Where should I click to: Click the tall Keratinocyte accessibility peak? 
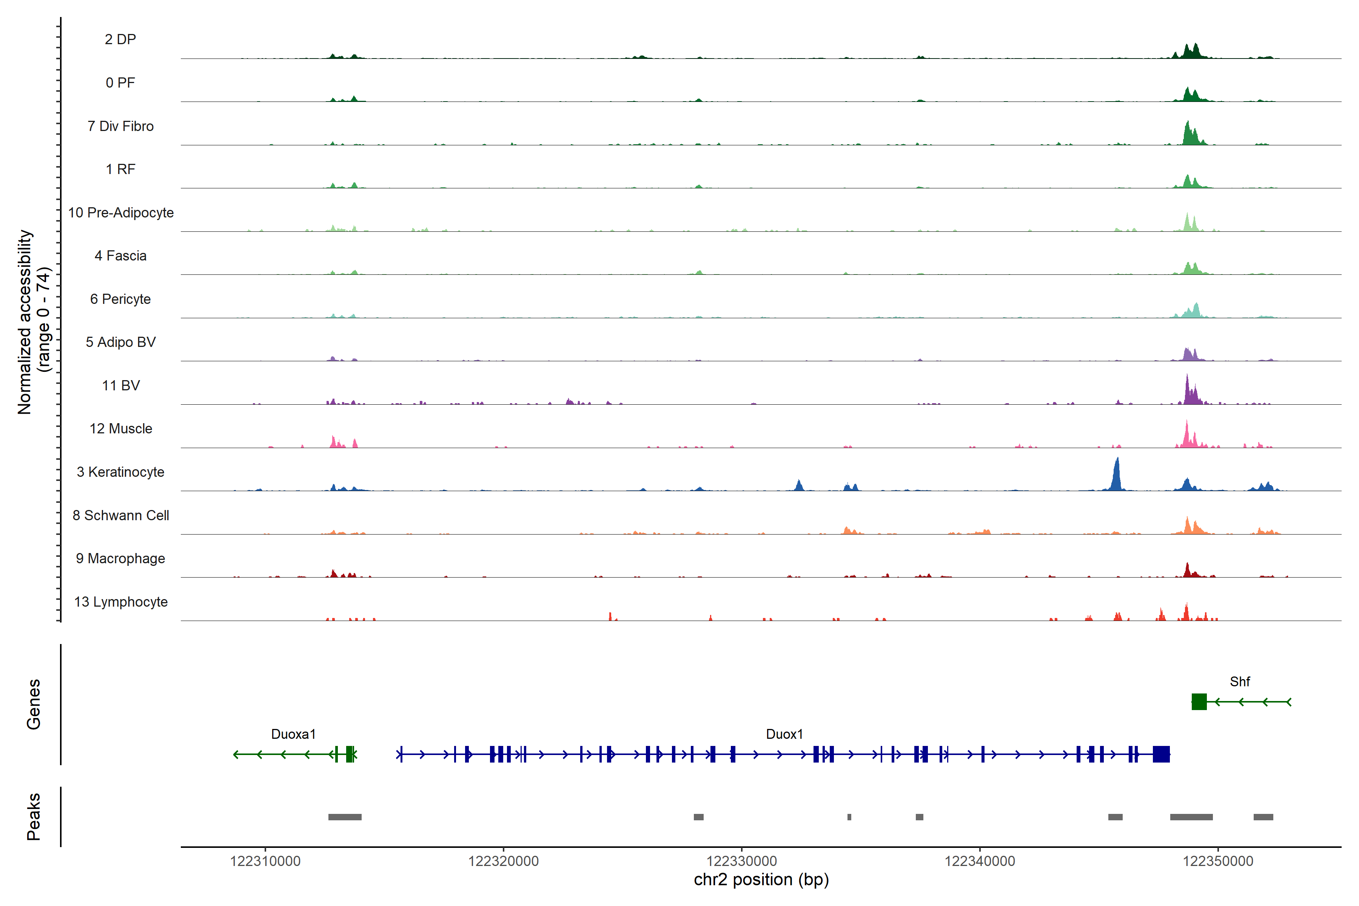(1117, 477)
